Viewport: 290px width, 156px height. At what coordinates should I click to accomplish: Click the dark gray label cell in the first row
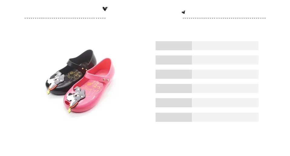[174, 46]
